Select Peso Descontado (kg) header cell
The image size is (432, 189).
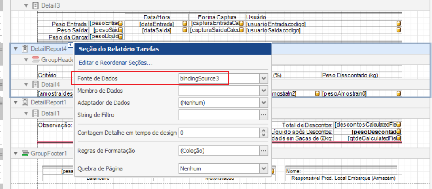[361, 75]
